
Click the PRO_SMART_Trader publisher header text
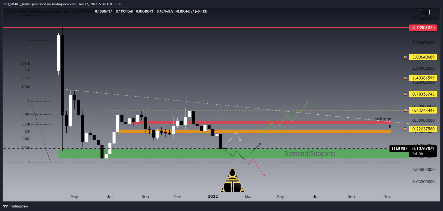point(62,4)
